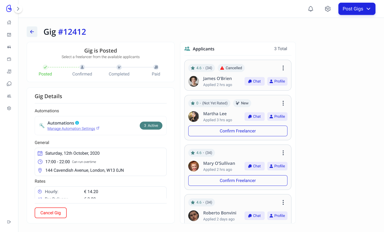Click the Cancel Gig button
Image resolution: width=384 pixels, height=232 pixels.
pos(51,213)
